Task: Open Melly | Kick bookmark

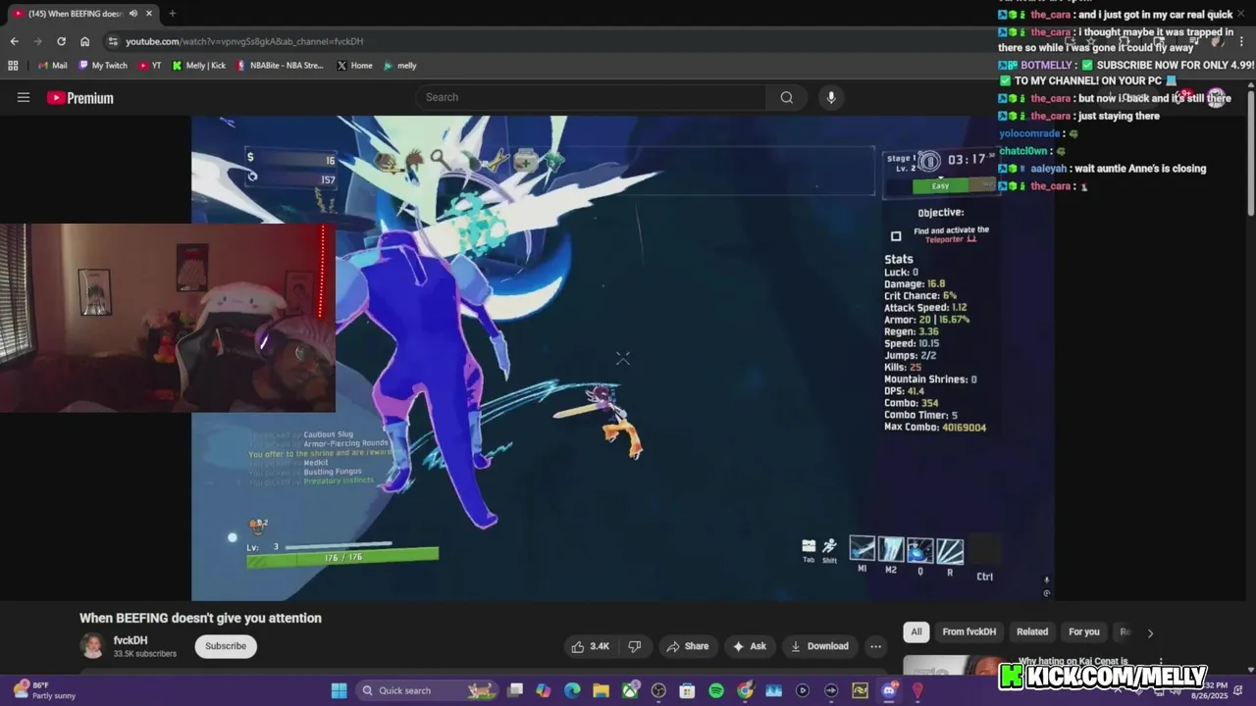Action: coord(199,66)
